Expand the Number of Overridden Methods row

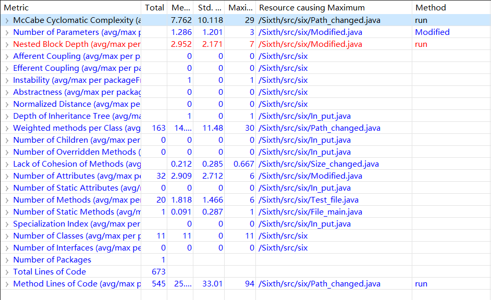coord(7,153)
